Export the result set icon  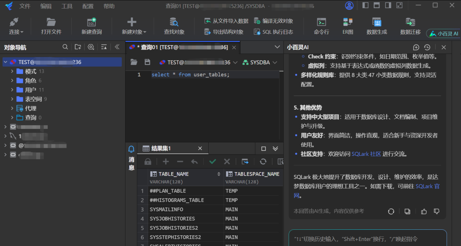pyautogui.click(x=245, y=161)
